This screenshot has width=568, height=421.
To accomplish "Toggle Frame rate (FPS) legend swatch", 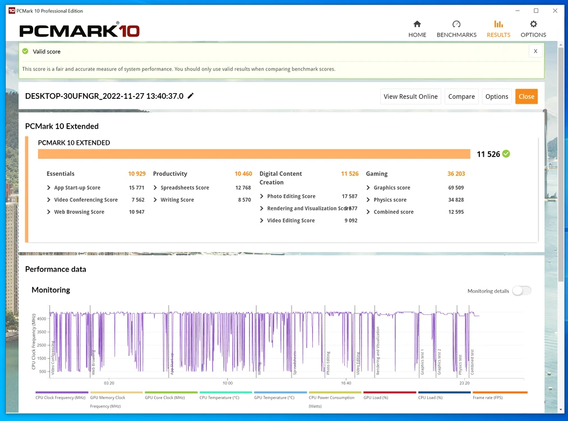I will (500, 392).
